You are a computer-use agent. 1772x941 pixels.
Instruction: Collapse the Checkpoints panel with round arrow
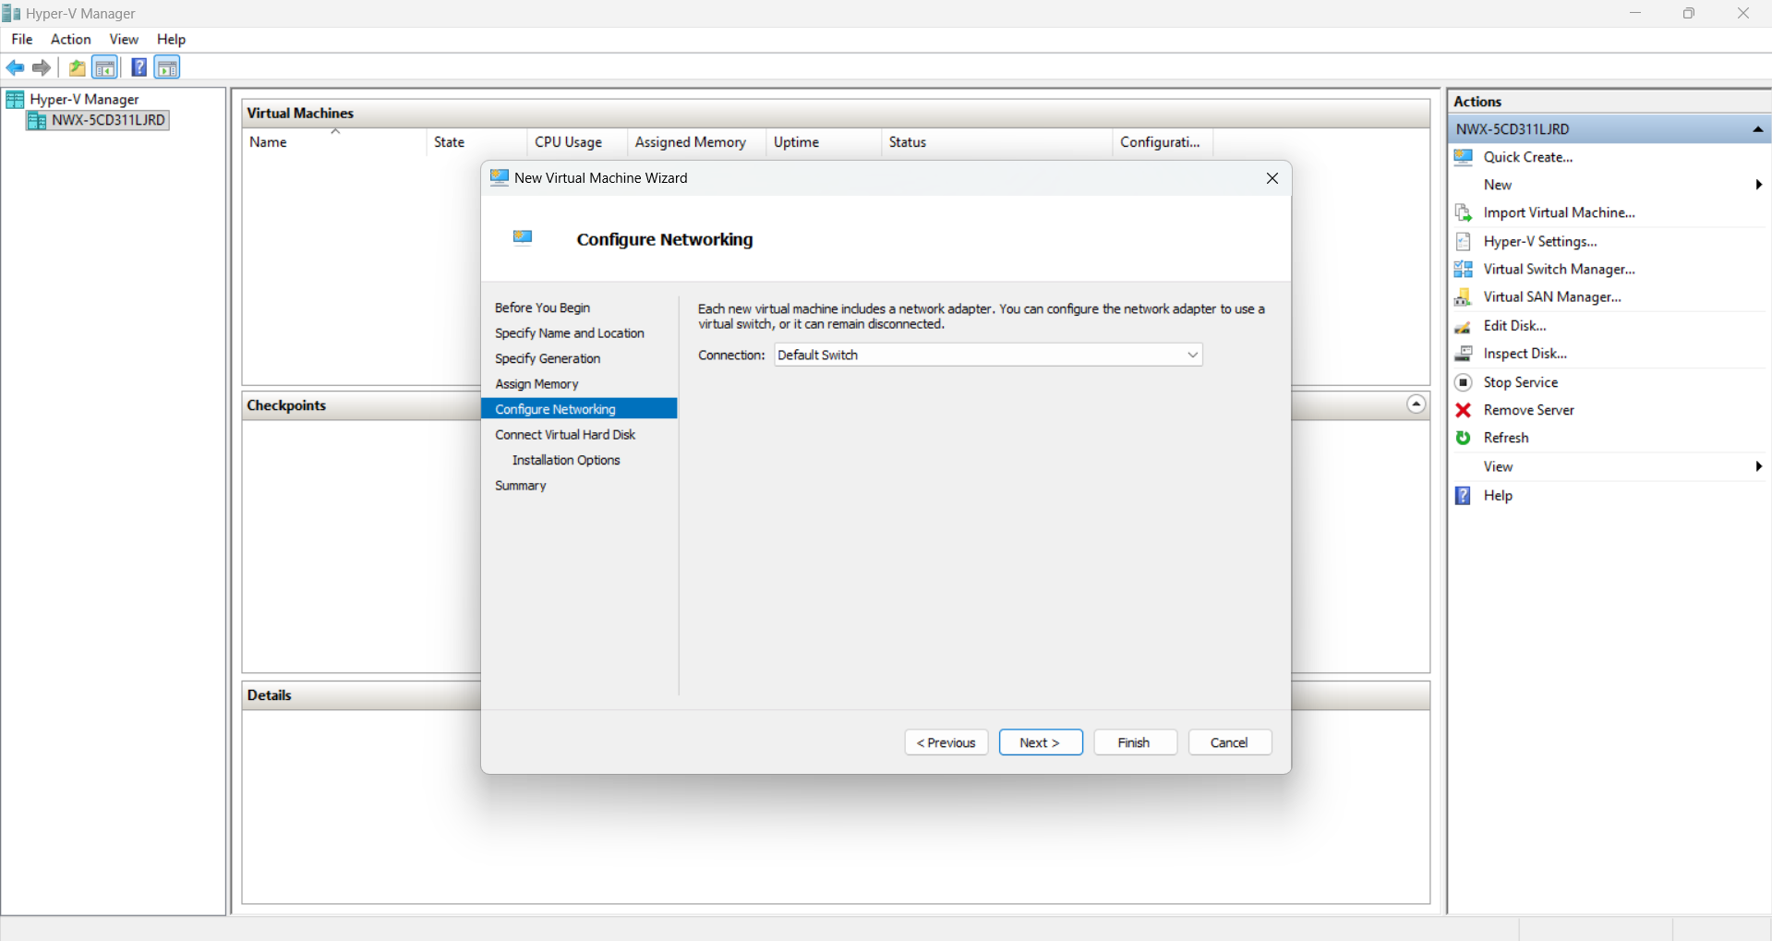[1416, 404]
